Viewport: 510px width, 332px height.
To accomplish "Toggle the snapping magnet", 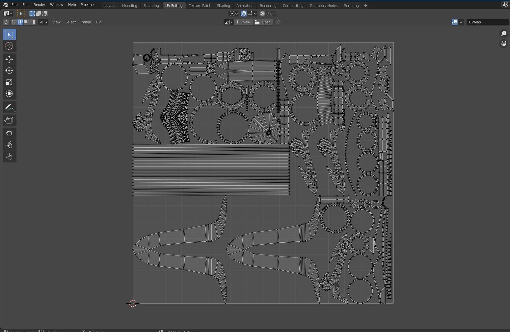I will point(244,14).
